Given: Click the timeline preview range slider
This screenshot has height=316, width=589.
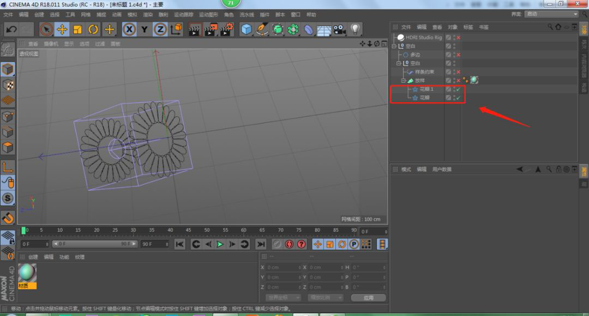Looking at the screenshot, I should click(x=95, y=244).
